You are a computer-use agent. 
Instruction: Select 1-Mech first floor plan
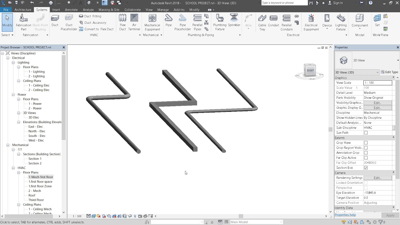41,177
